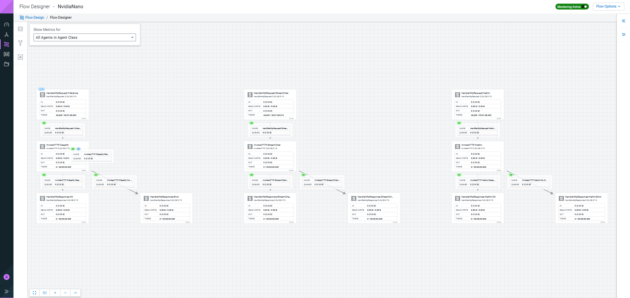630x298 pixels.
Task: Click the green badge on InvokeHTTP-Classify/No connection
Action: 96,175
